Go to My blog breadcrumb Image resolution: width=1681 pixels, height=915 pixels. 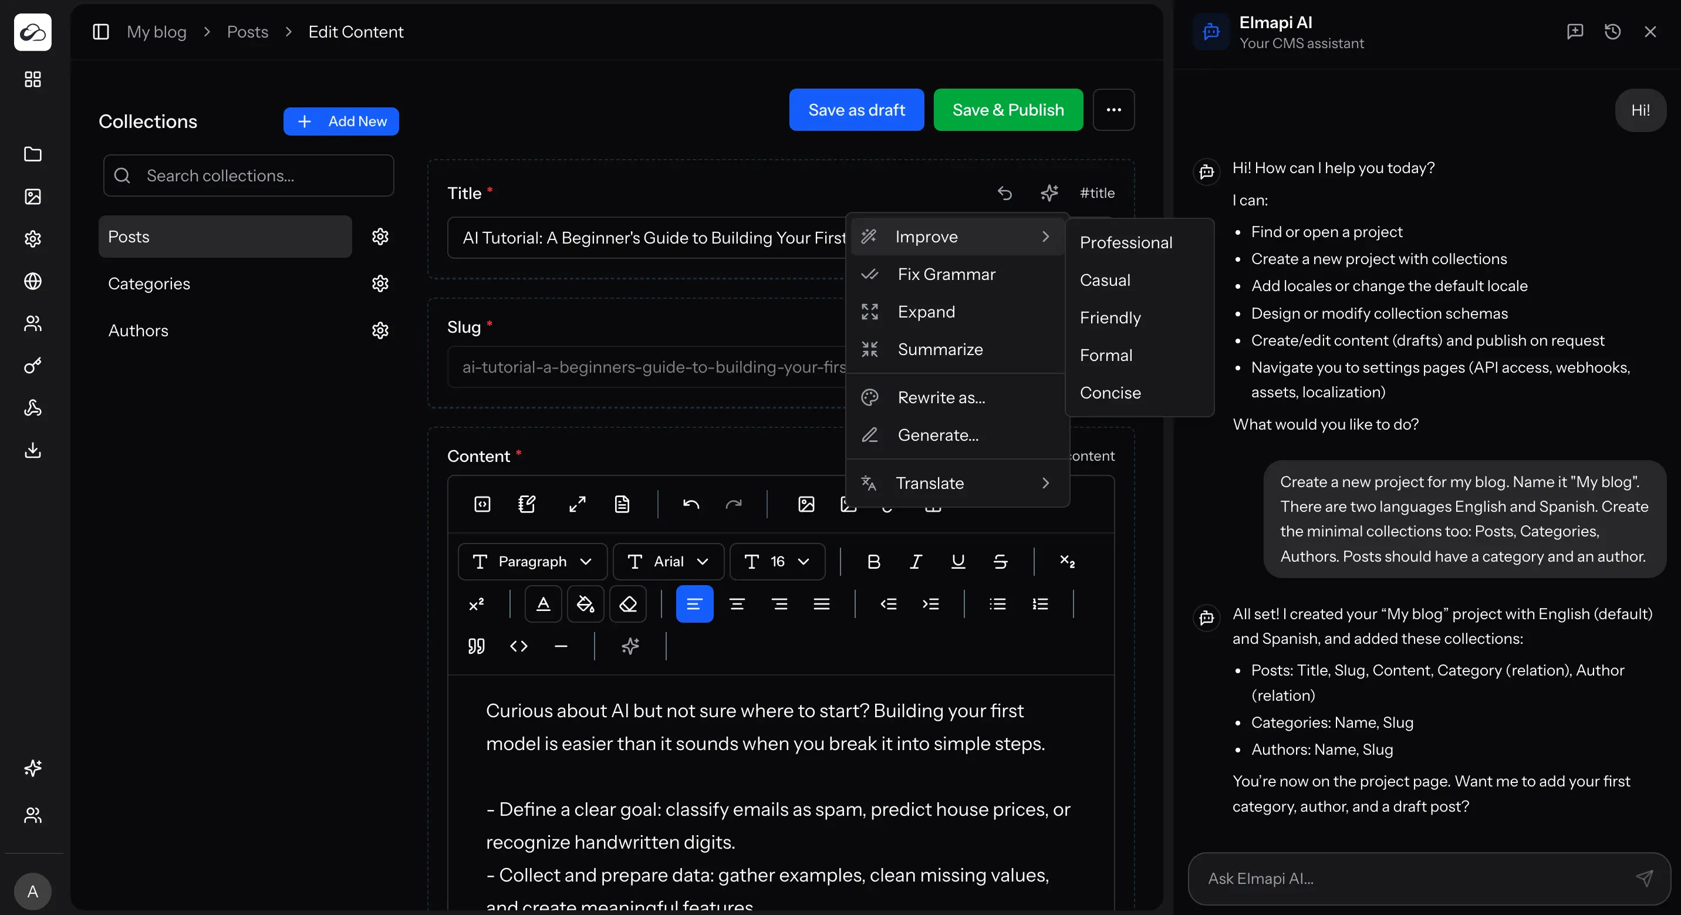pos(157,31)
